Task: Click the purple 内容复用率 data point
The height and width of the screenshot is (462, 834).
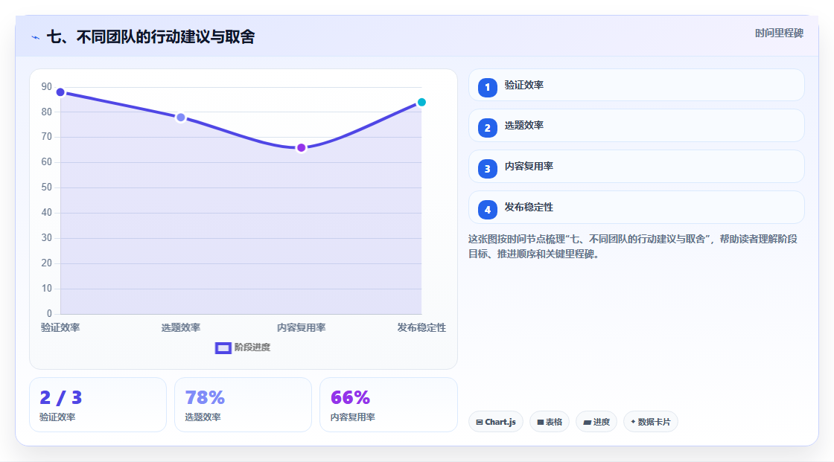Action: pyautogui.click(x=301, y=148)
